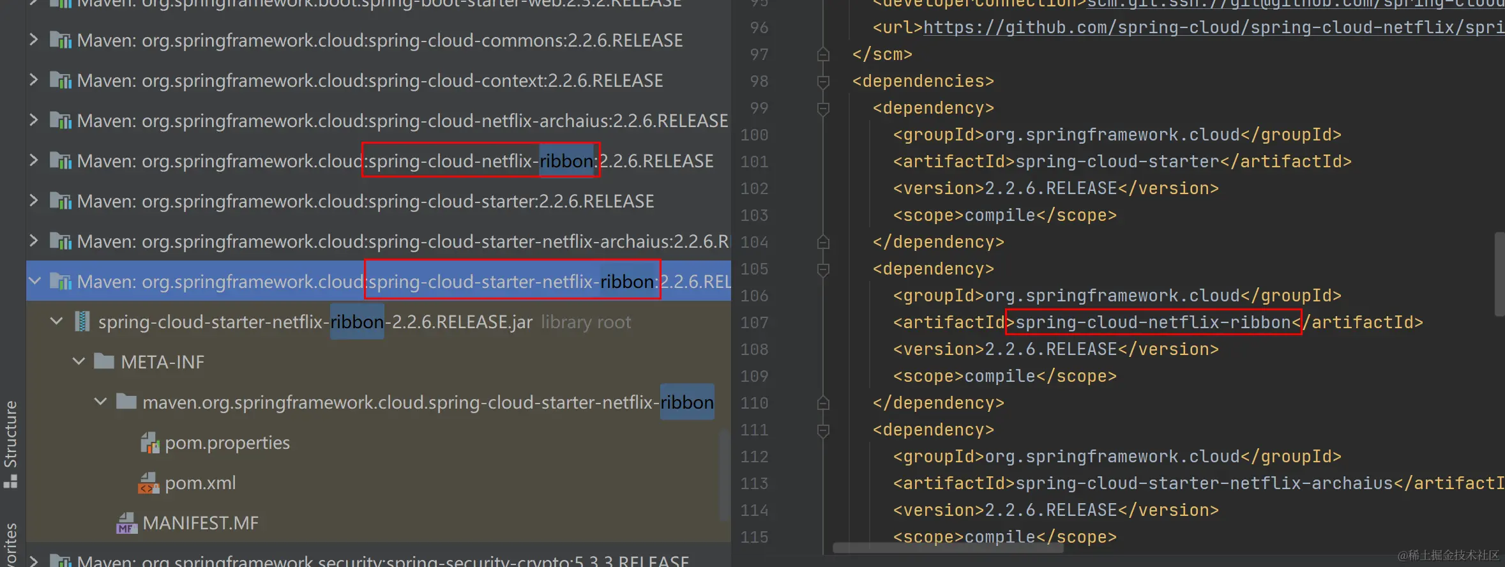Image resolution: width=1505 pixels, height=567 pixels.
Task: Expand the spring-cloud-starter-netflix-archaius library node
Action: (34, 241)
